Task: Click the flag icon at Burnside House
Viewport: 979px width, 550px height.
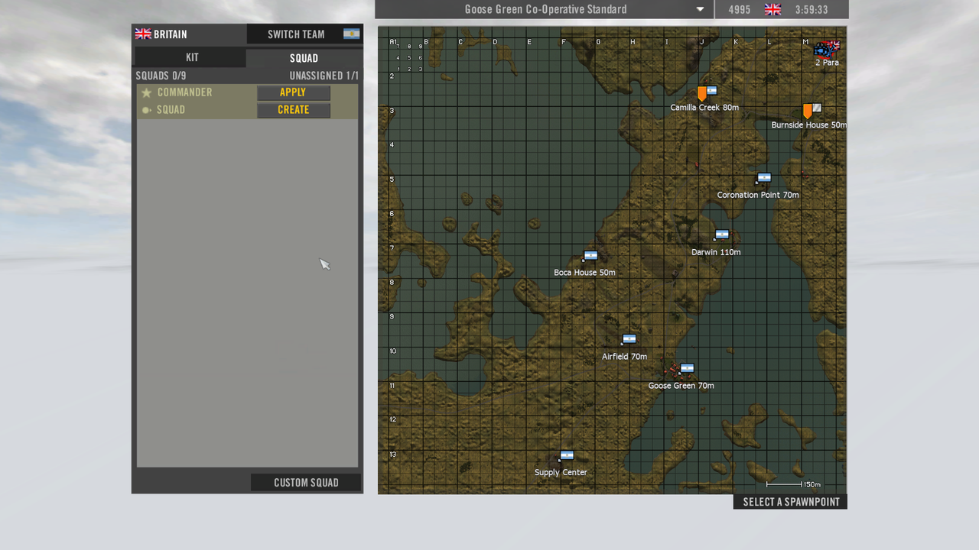Action: (817, 108)
